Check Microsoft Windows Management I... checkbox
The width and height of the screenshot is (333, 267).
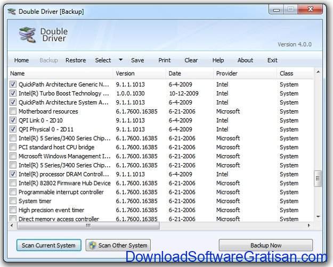tap(13, 156)
